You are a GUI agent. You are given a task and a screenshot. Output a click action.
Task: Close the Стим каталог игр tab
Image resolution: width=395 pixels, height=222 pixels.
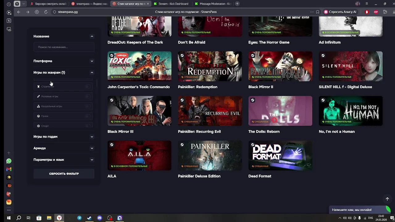pos(148,4)
